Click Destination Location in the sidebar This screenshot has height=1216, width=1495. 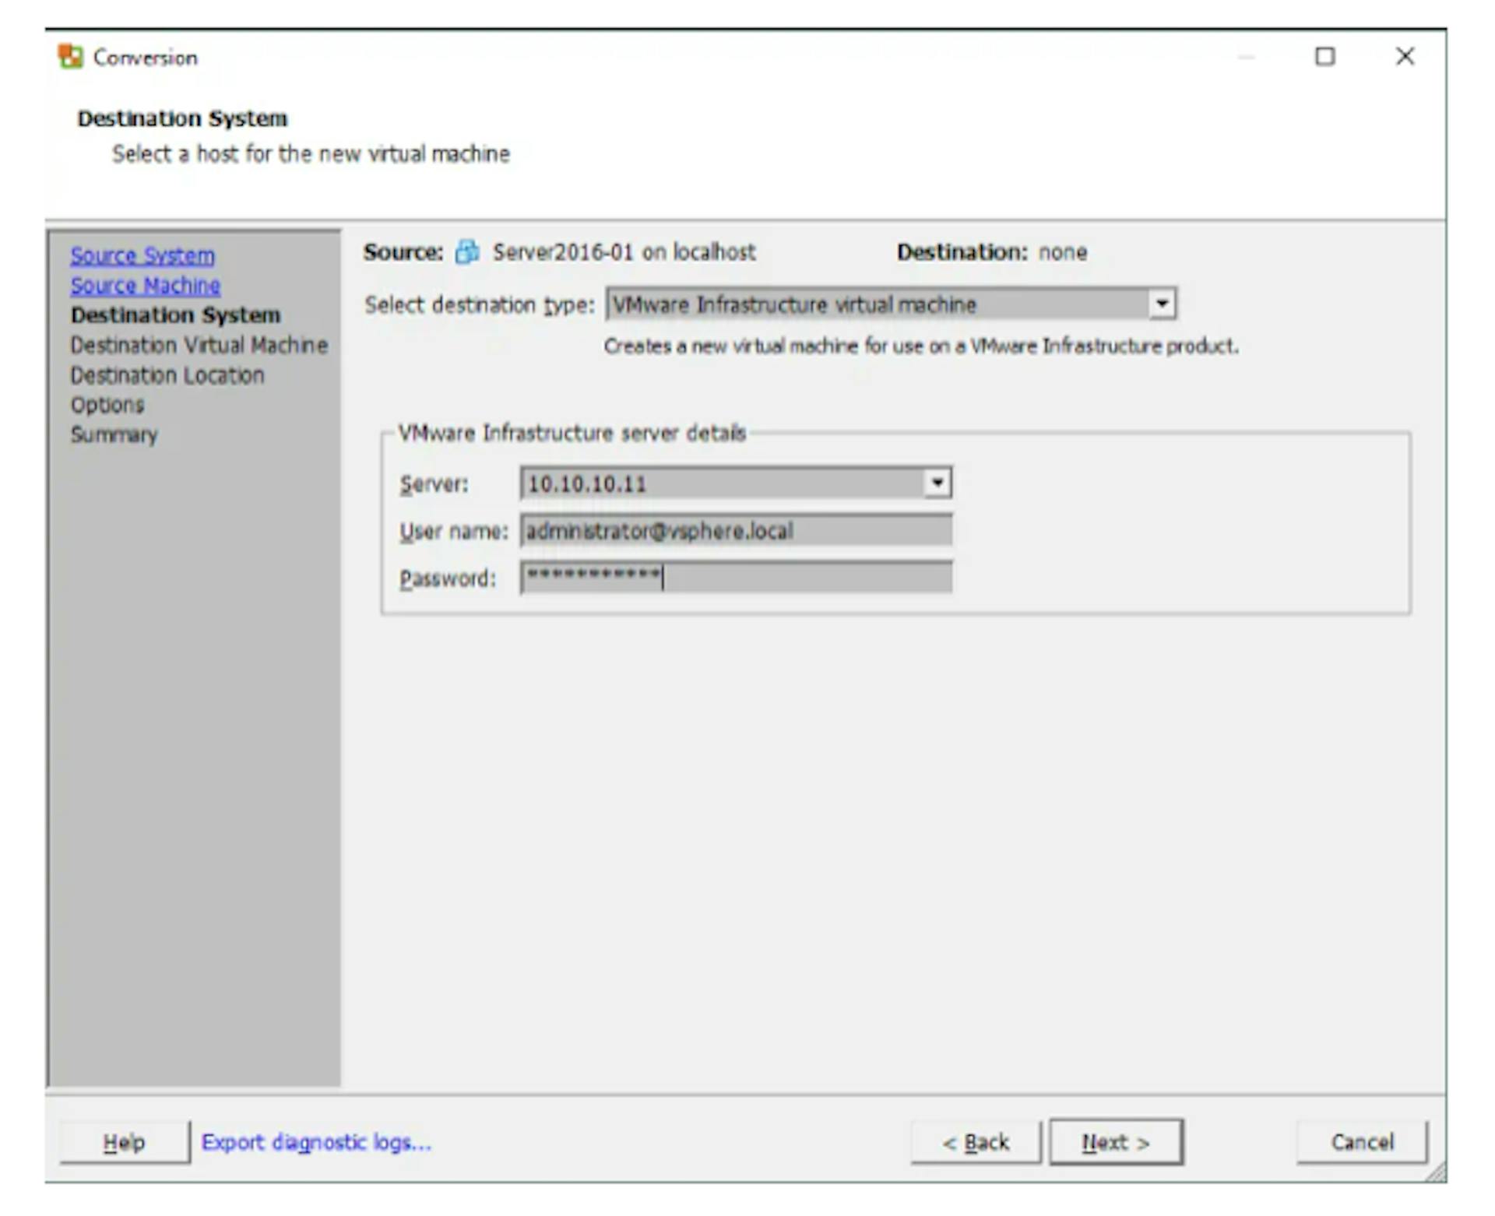point(167,375)
